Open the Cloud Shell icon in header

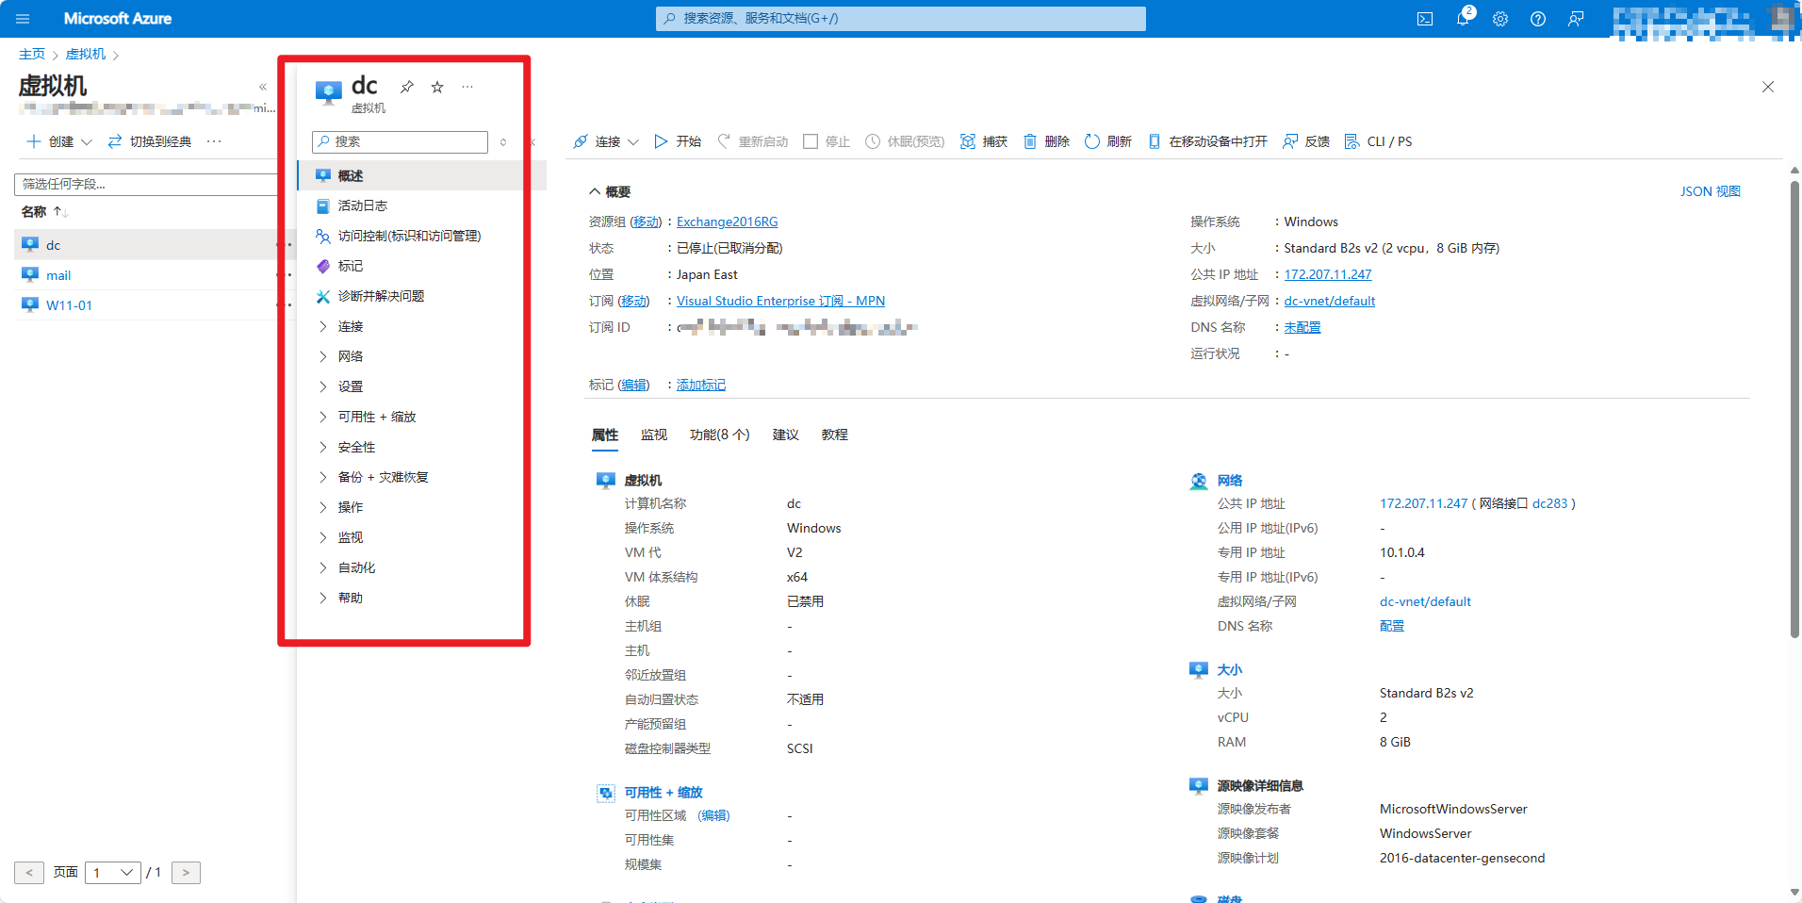pos(1425,19)
